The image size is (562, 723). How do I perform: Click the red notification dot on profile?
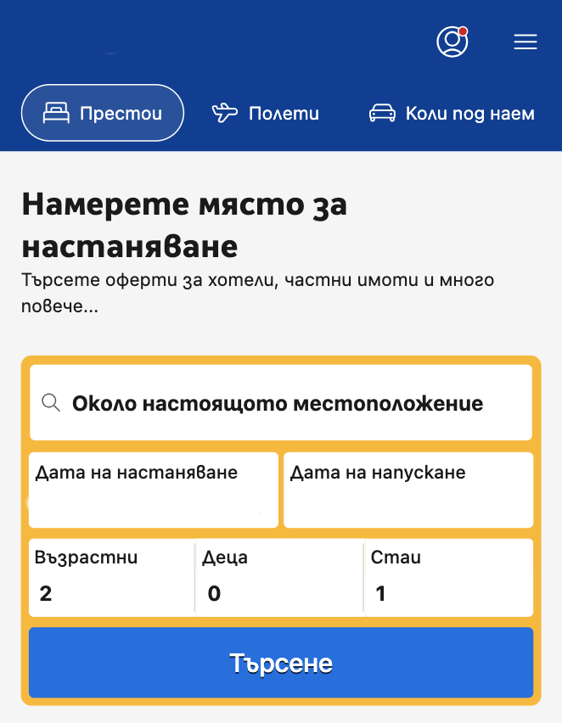(463, 31)
